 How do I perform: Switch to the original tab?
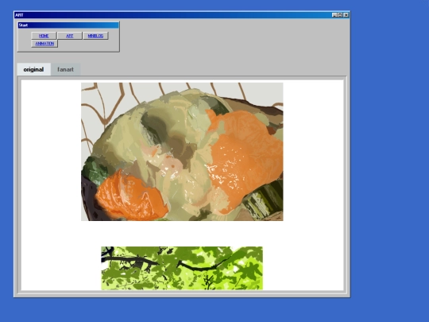pos(33,69)
